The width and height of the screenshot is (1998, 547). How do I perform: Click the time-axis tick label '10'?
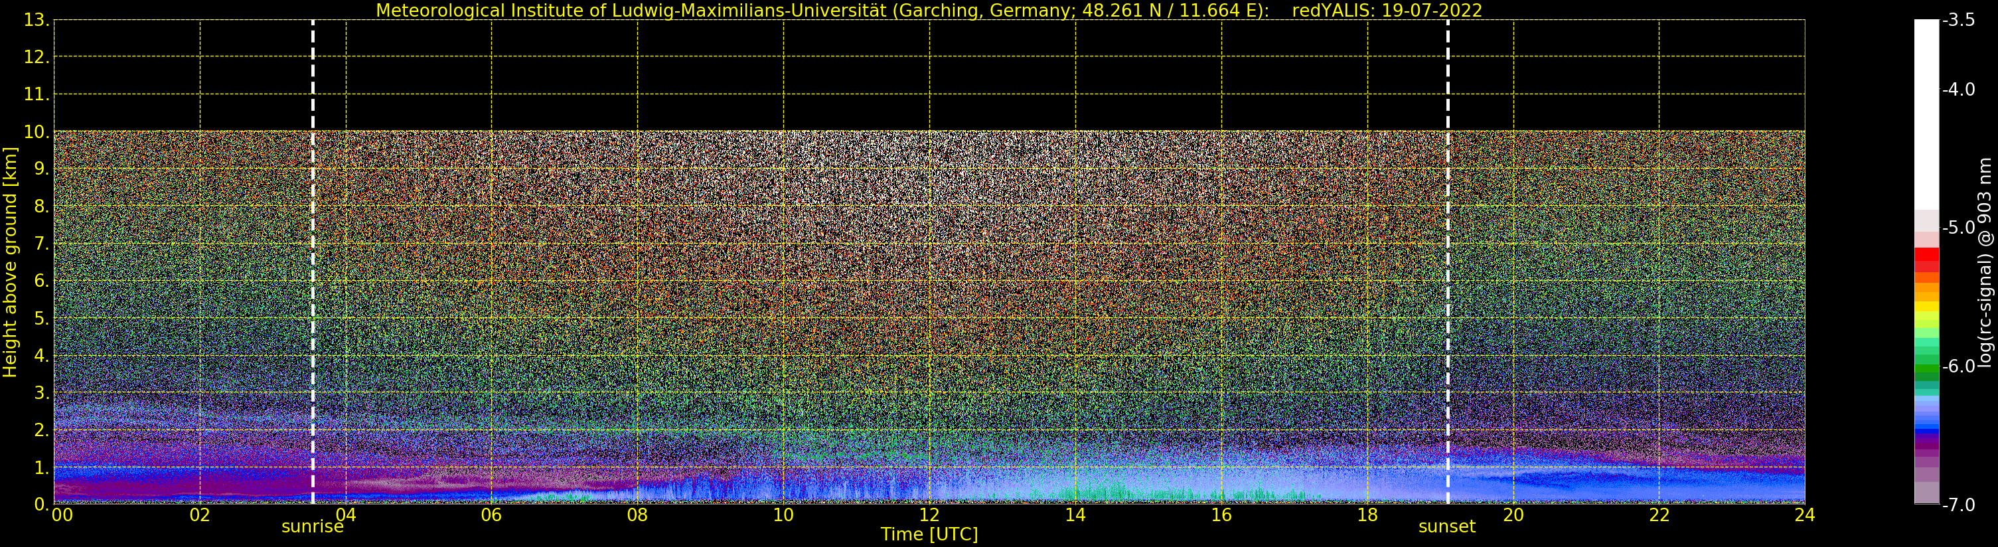783,515
